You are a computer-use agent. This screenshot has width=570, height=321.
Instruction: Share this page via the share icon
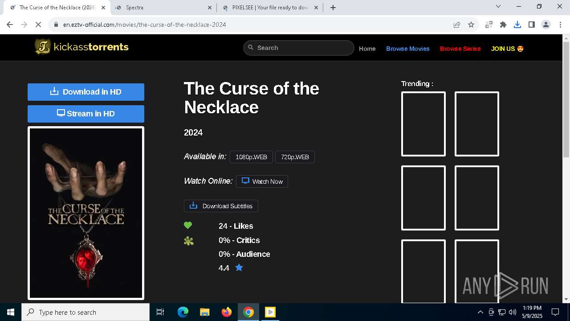[457, 25]
